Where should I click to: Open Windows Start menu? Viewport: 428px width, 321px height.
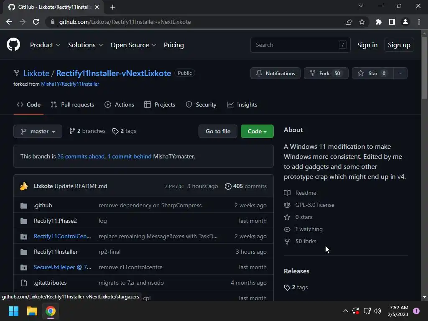coord(13,311)
